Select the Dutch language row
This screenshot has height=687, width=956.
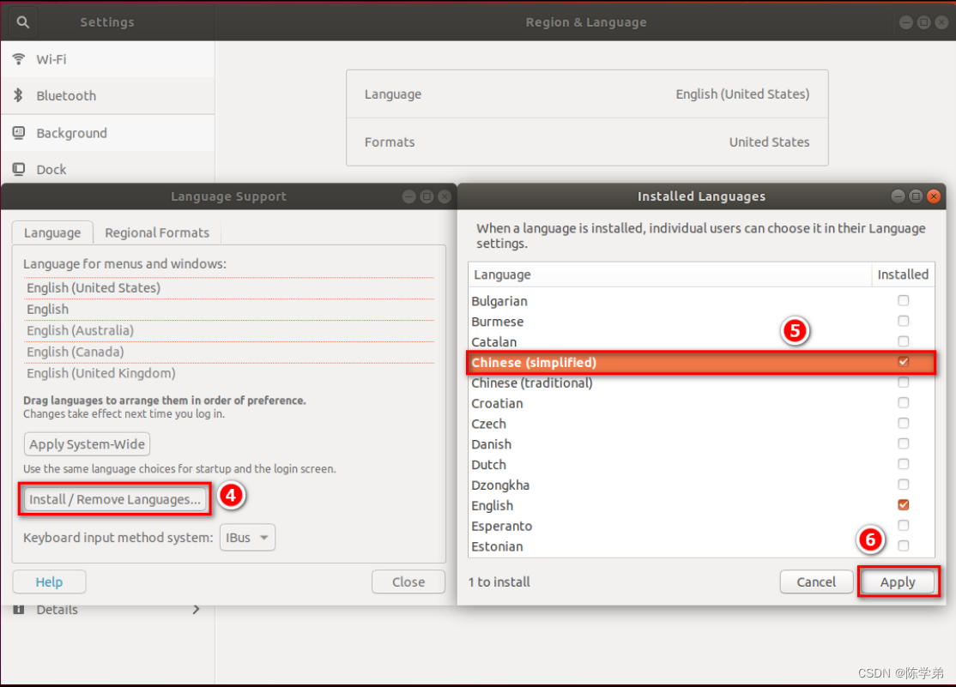point(701,465)
